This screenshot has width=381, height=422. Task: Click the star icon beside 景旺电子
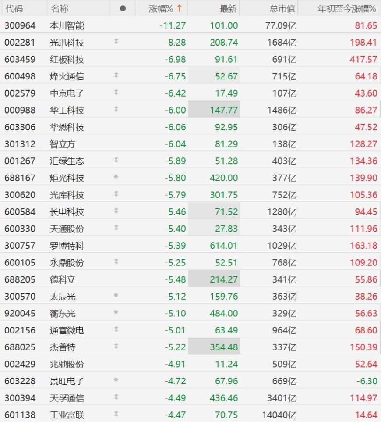(116, 380)
